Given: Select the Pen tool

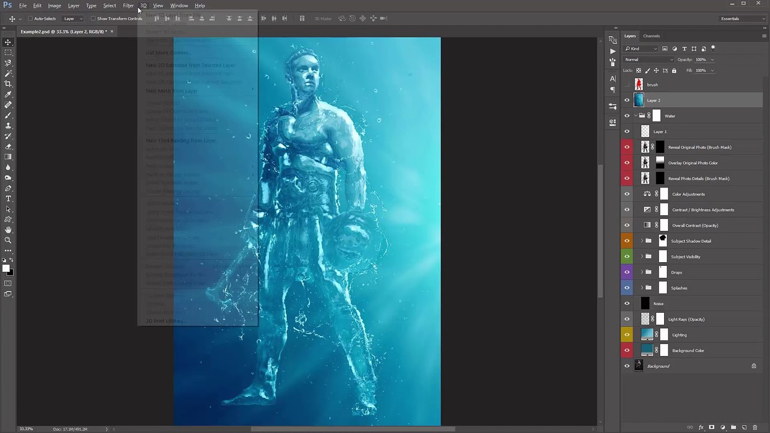Looking at the screenshot, I should pyautogui.click(x=8, y=188).
